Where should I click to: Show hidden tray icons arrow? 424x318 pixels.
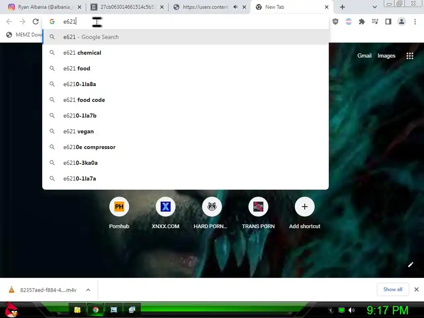[x=330, y=310]
